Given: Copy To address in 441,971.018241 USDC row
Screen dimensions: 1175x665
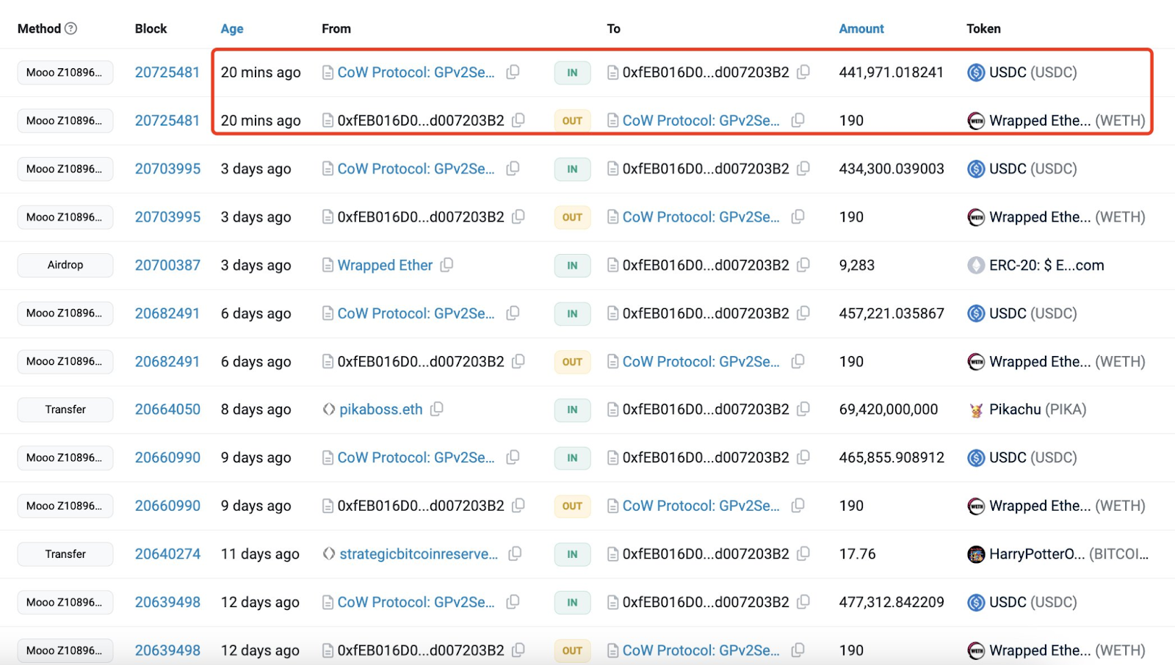Looking at the screenshot, I should pos(803,72).
